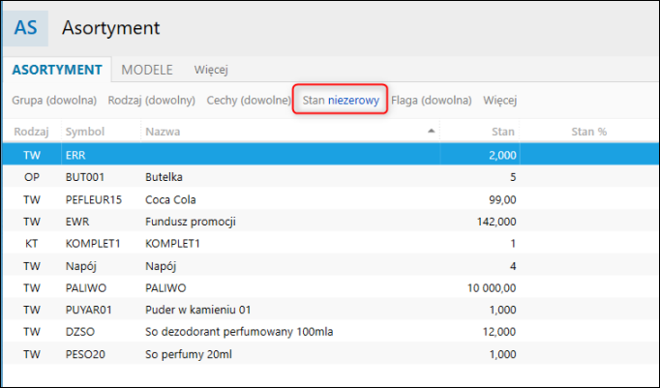Select the So perfumy 20ml row
This screenshot has height=388, width=660.
(x=331, y=354)
